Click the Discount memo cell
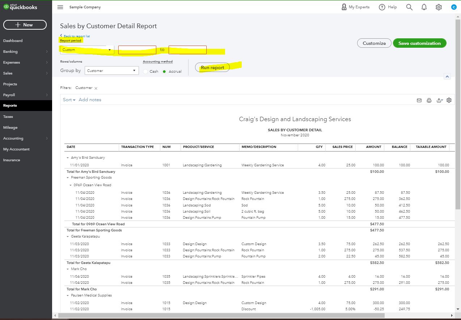 tap(249, 309)
